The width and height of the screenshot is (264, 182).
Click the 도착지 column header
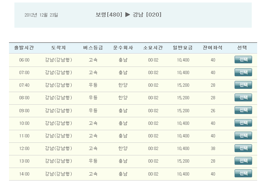tap(58, 48)
